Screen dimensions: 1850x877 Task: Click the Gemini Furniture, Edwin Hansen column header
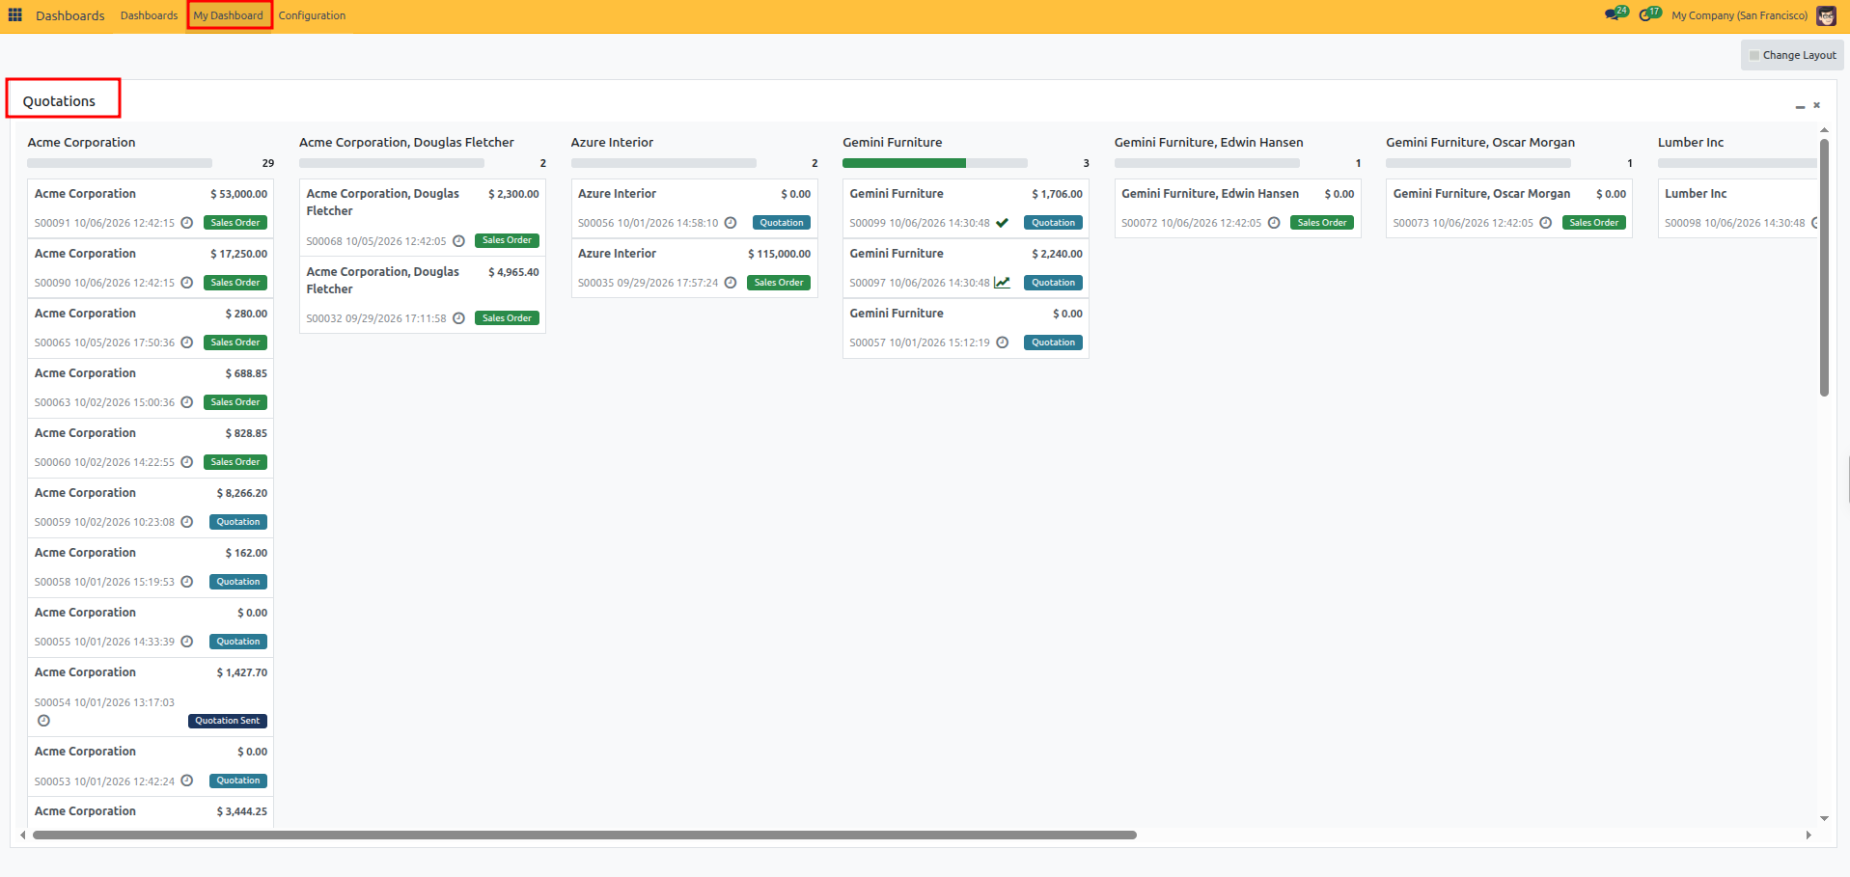click(1208, 142)
